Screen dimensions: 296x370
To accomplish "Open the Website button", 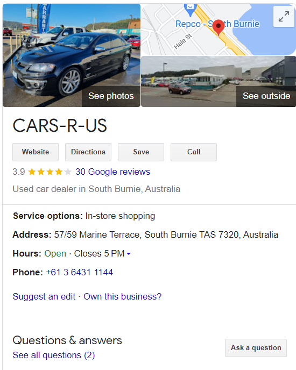I will click(x=36, y=152).
